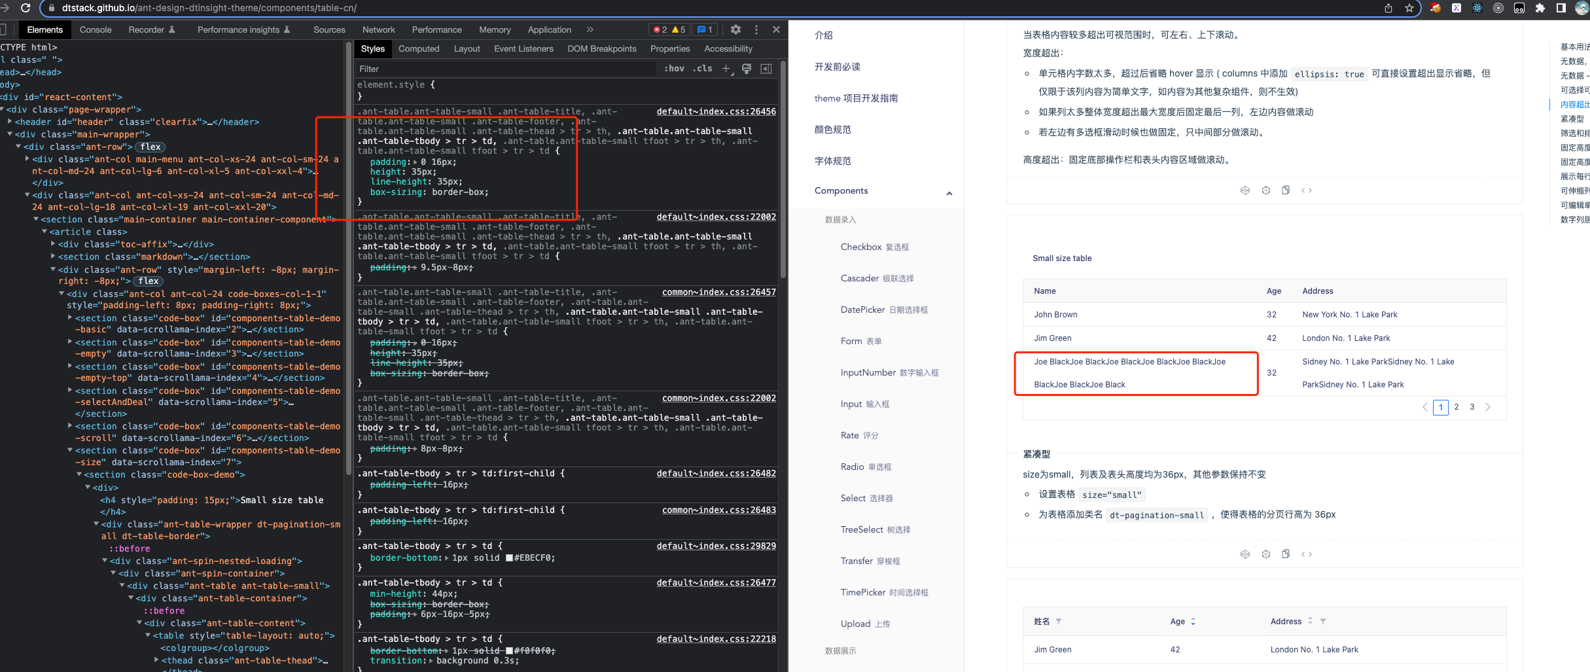
Task: Expand the demo source code with the <> icon
Action: (x=1307, y=554)
